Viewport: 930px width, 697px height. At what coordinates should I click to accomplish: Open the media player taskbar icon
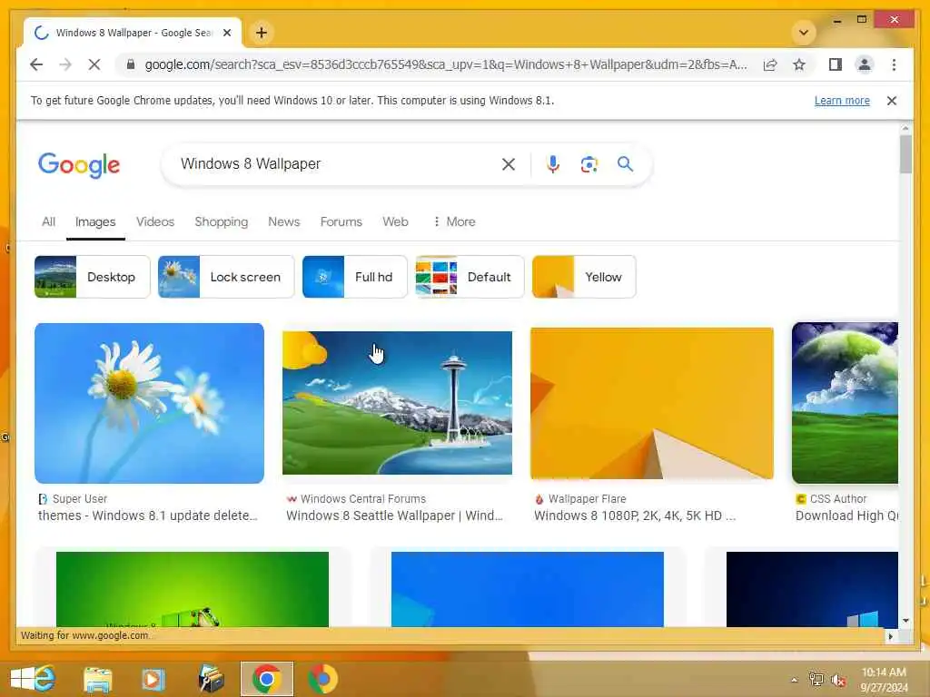tap(153, 679)
